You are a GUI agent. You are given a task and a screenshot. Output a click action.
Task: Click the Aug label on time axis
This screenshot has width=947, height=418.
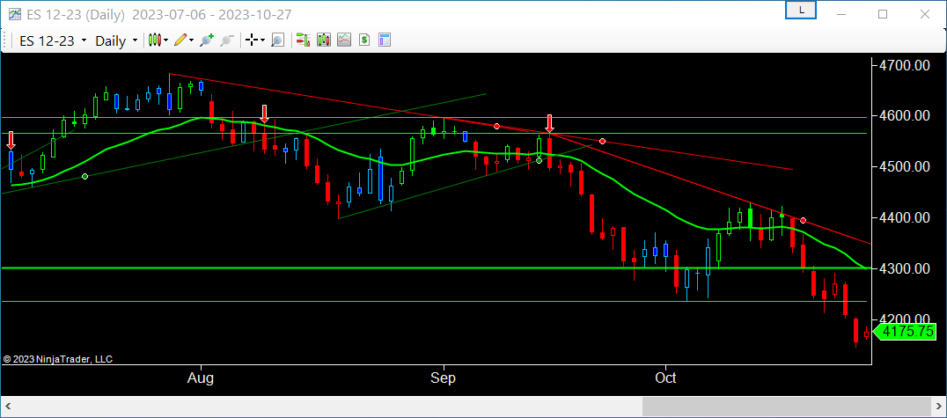point(200,378)
